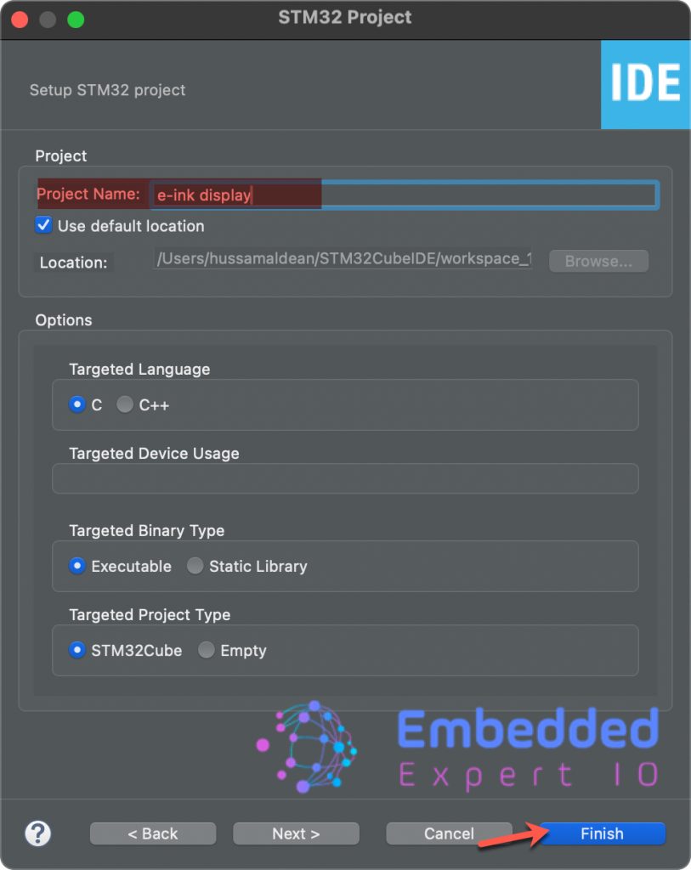This screenshot has width=691, height=870.
Task: Select C++ as targeted language
Action: pyautogui.click(x=125, y=404)
